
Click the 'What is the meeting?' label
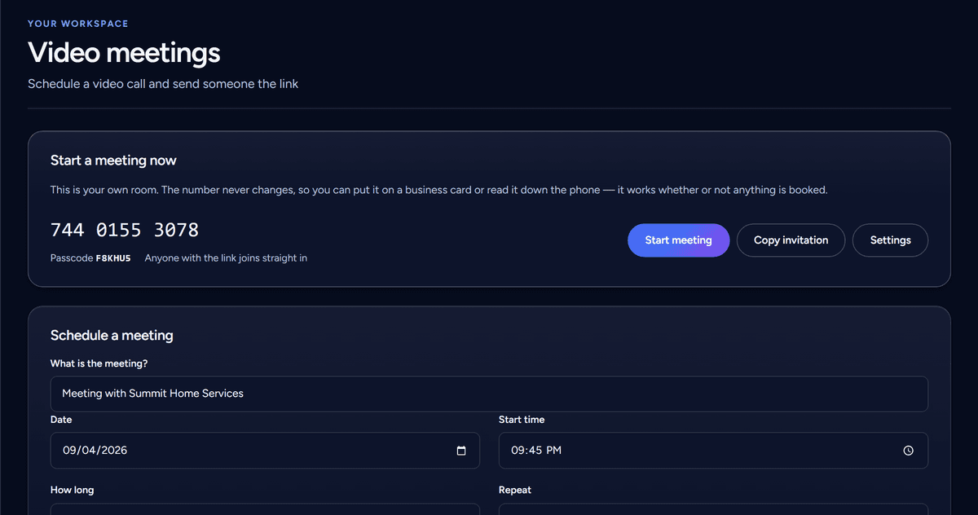99,363
